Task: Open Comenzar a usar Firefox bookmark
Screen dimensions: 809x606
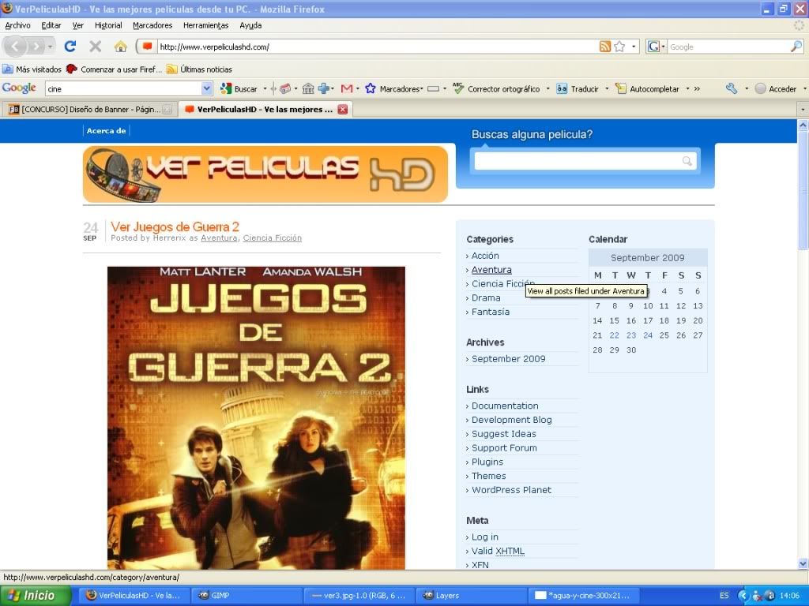Action: (114, 69)
